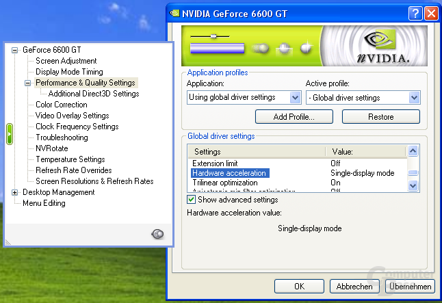Click the Off value of Extension limit
The image size is (442, 303).
[x=335, y=163]
